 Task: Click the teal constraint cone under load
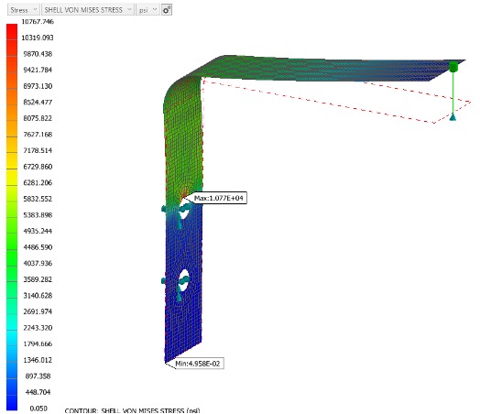tap(453, 116)
